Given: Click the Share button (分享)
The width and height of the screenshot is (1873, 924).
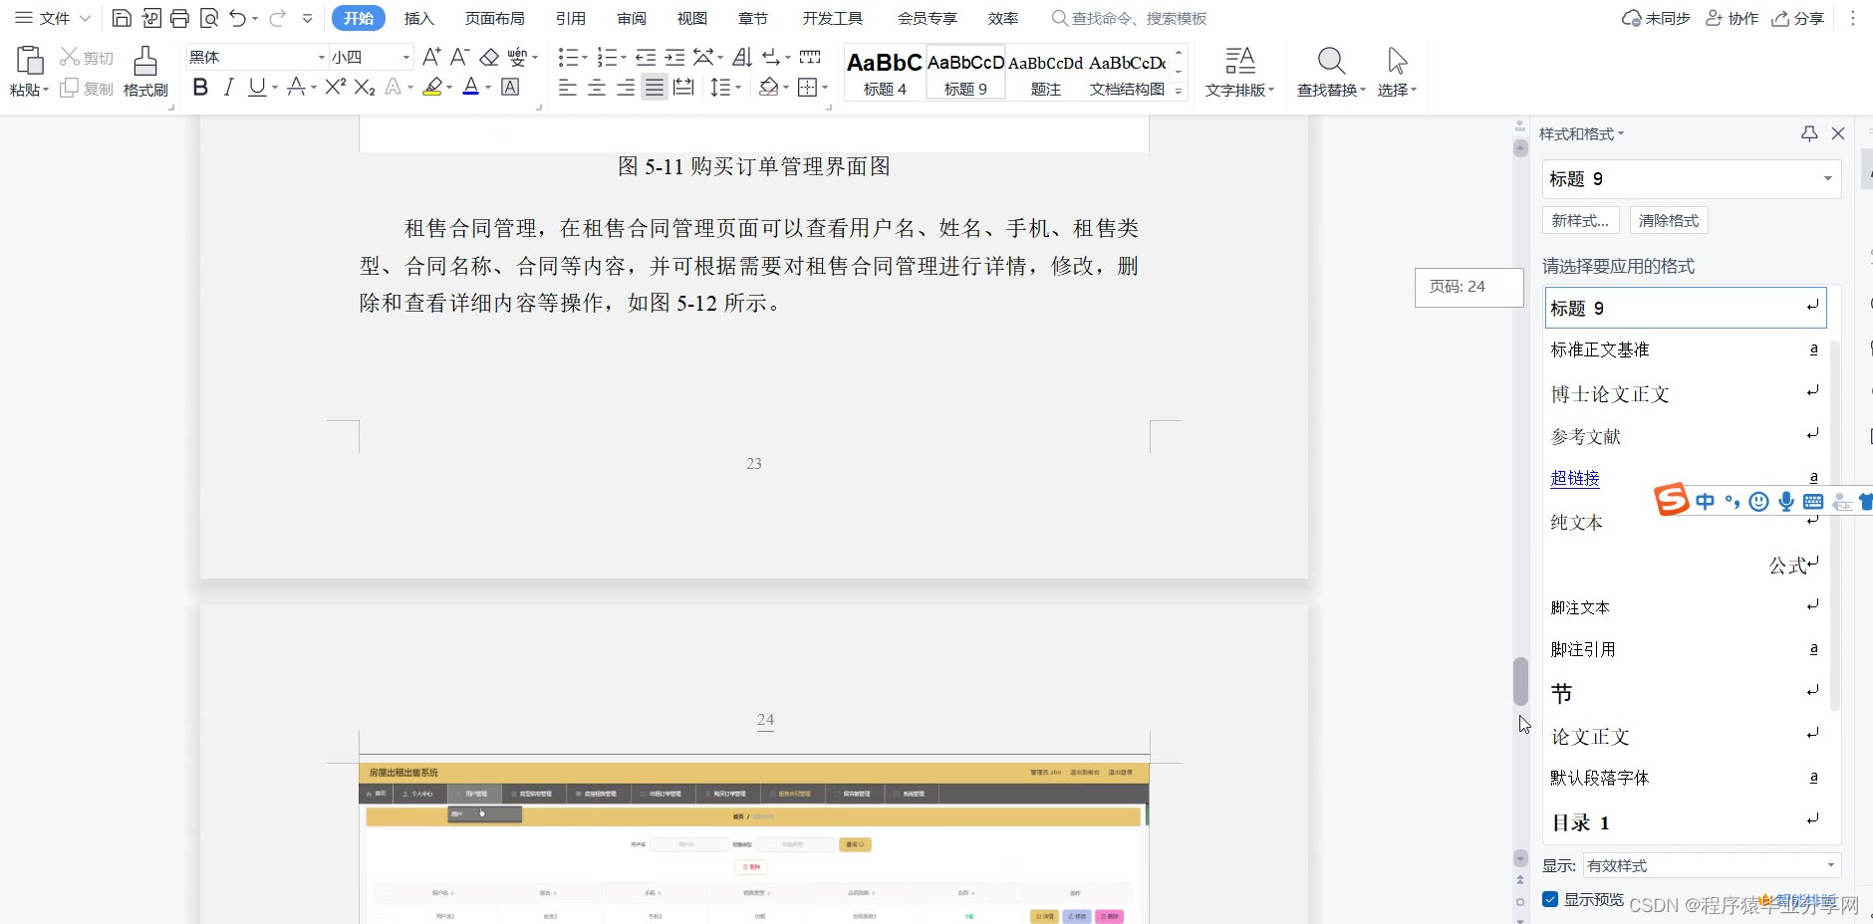Looking at the screenshot, I should [1798, 18].
